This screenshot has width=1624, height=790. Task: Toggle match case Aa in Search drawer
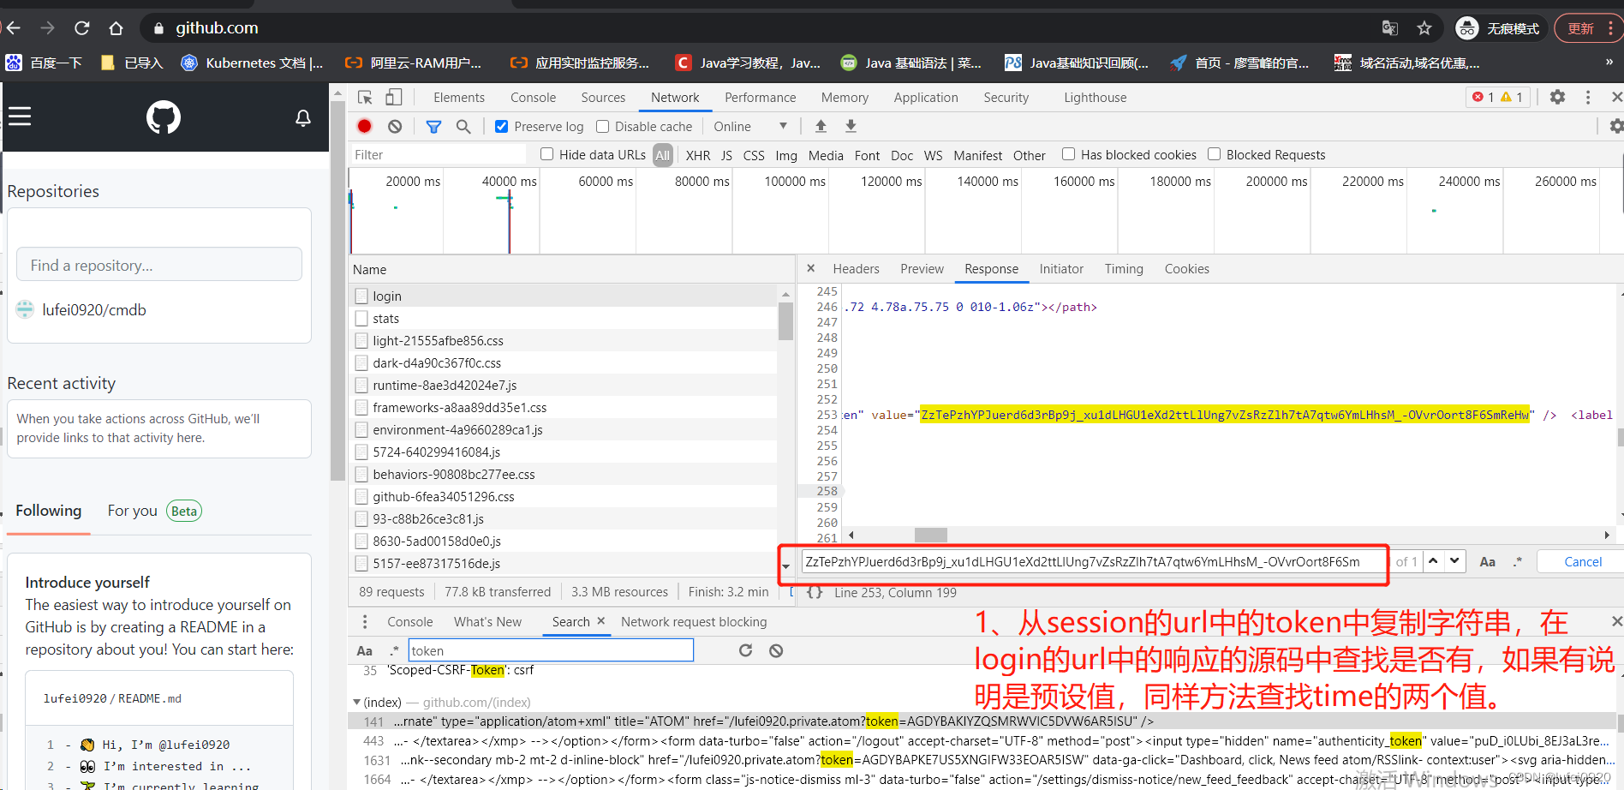pos(364,650)
